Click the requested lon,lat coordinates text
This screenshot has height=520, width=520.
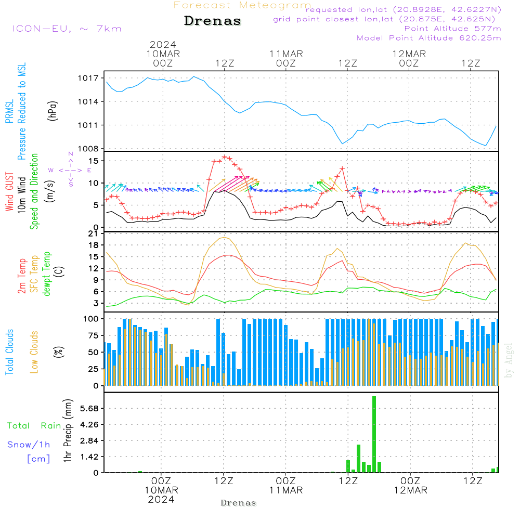[404, 10]
